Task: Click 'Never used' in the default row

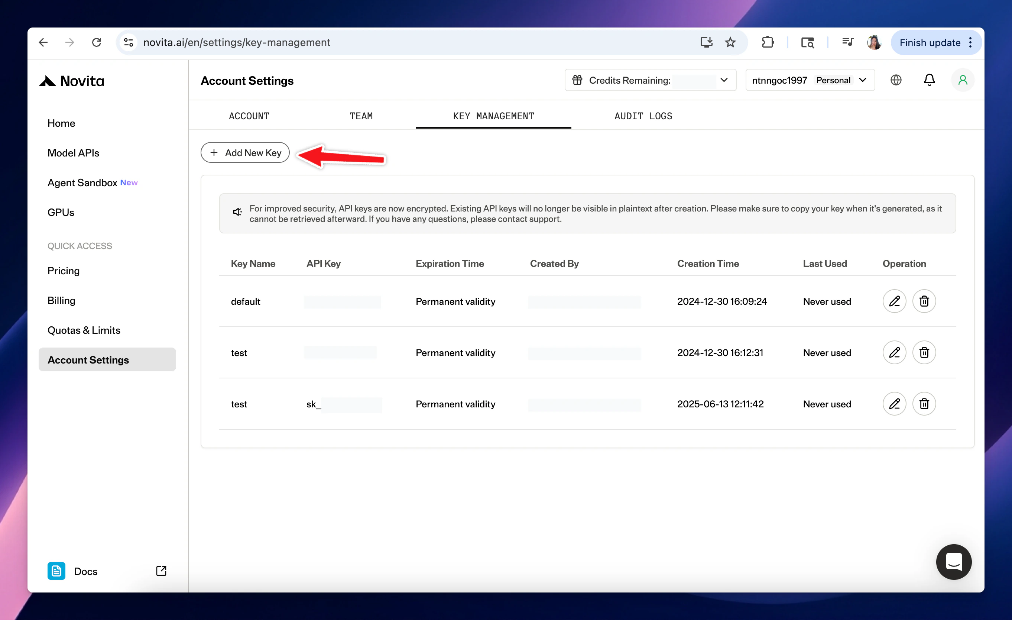Action: pyautogui.click(x=827, y=301)
